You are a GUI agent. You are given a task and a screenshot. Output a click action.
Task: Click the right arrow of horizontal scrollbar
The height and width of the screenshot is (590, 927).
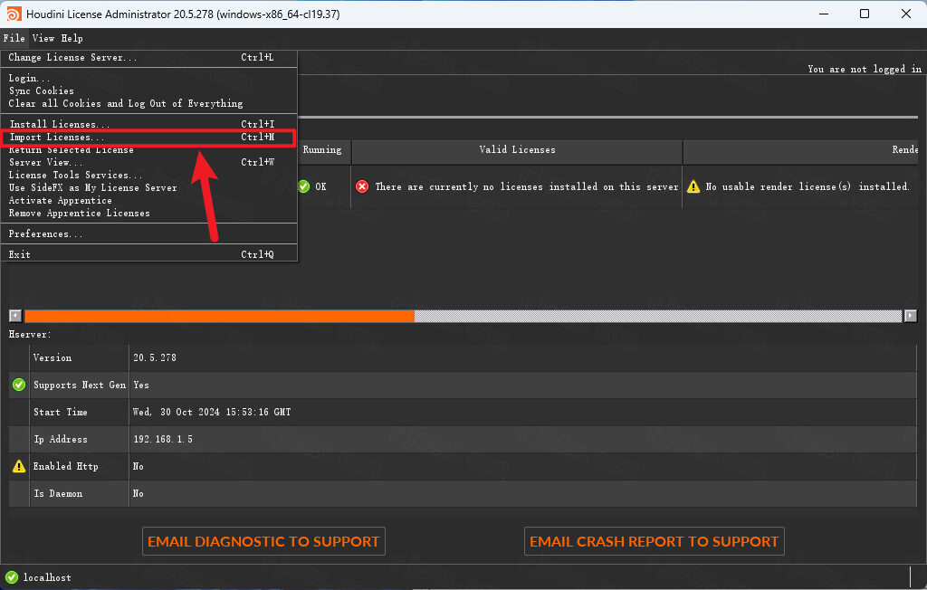[910, 316]
